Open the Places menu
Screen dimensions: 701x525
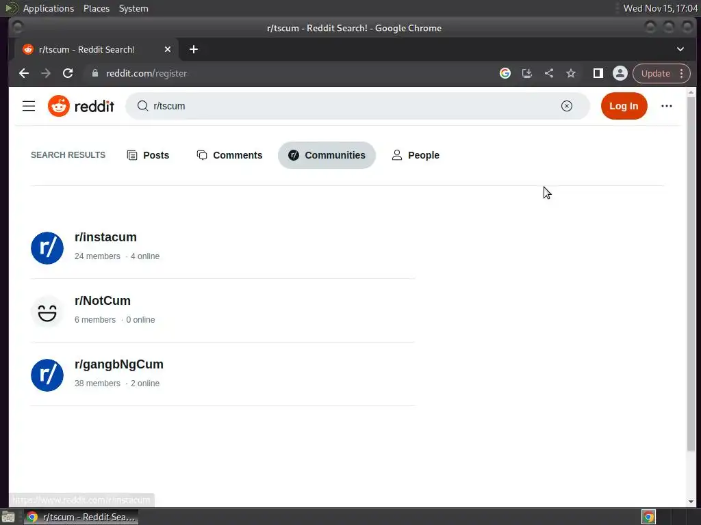(96, 8)
